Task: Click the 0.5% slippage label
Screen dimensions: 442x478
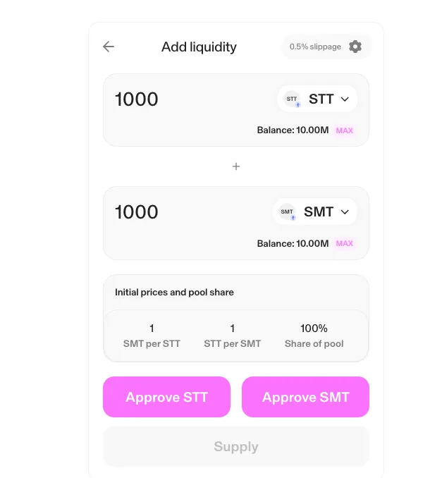Action: tap(315, 47)
